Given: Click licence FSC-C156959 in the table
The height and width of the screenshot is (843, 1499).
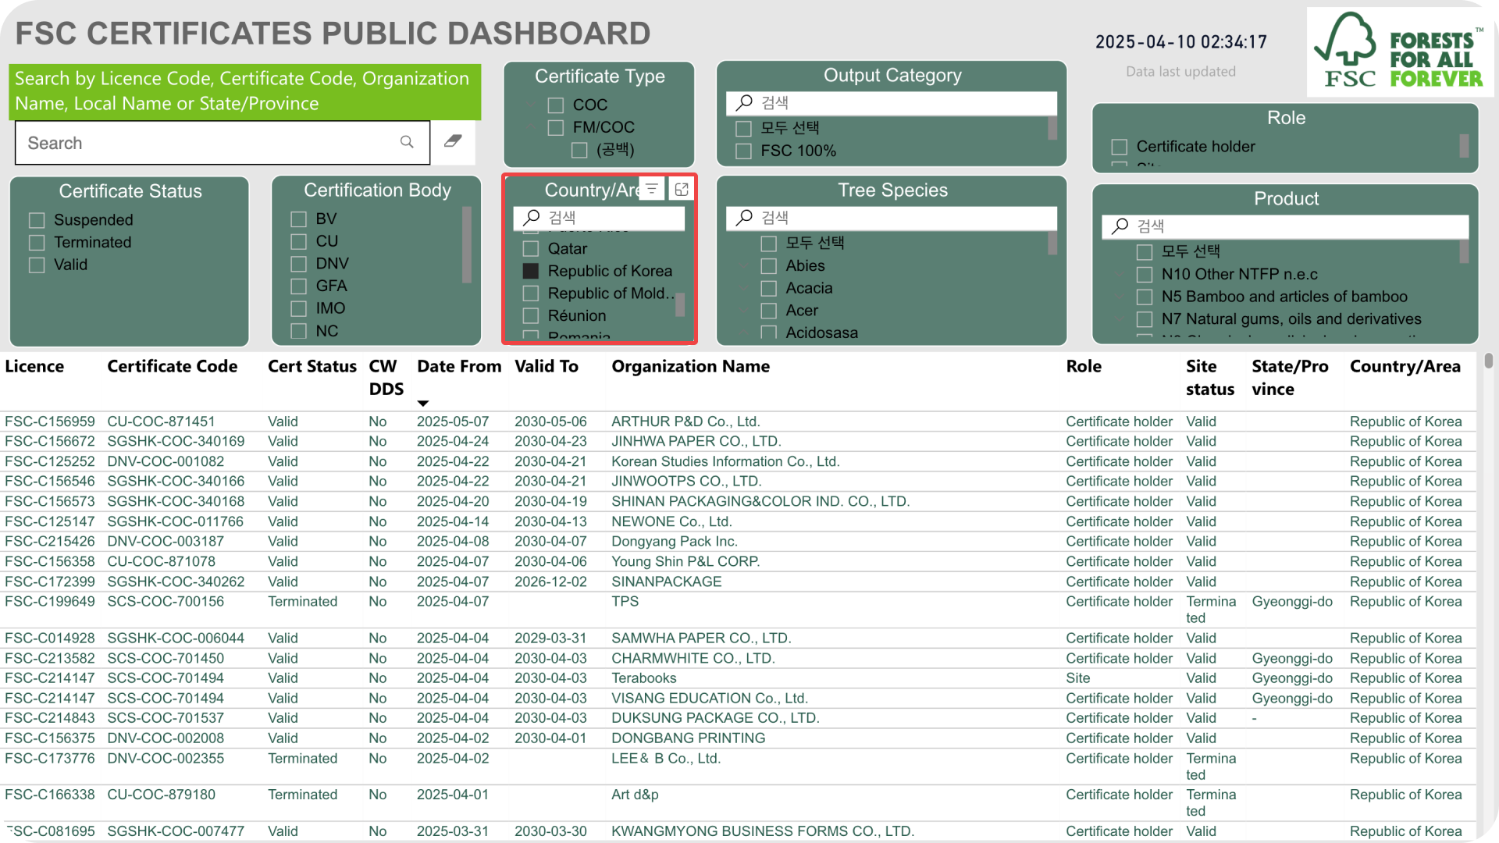Looking at the screenshot, I should [50, 421].
